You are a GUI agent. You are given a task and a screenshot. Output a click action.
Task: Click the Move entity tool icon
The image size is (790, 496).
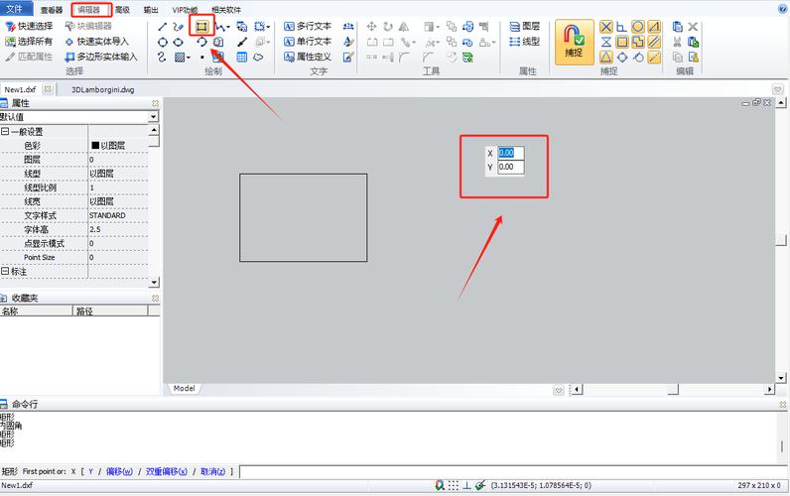click(x=372, y=26)
